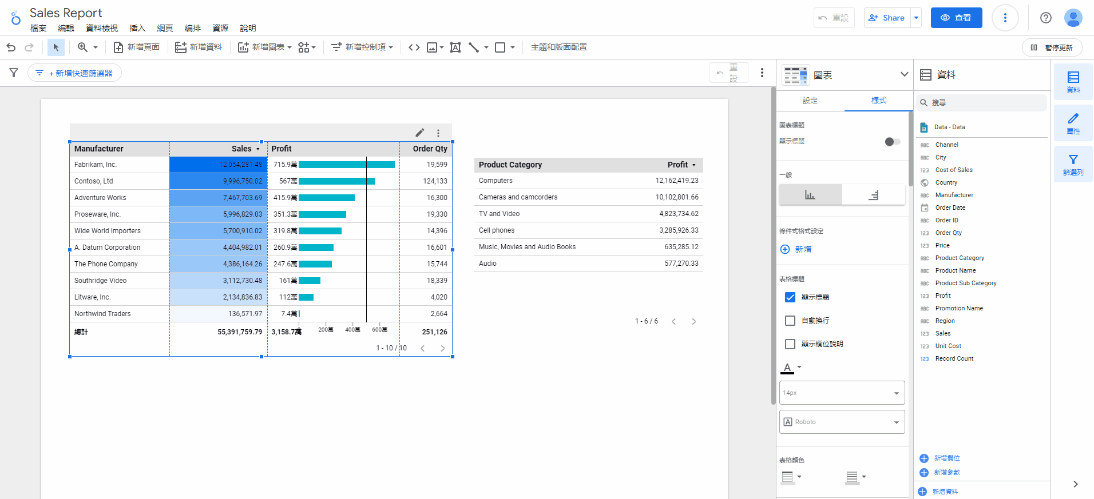
Task: Click the 查看 view button
Action: pos(956,18)
